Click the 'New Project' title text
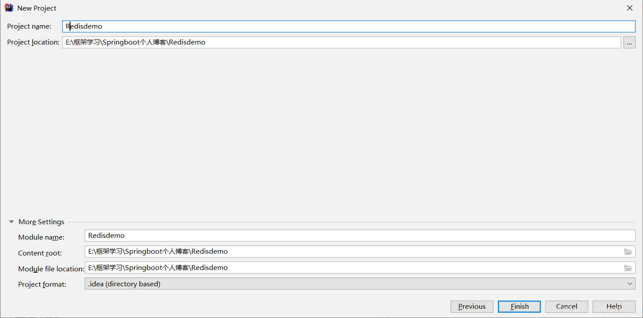Image resolution: width=643 pixels, height=318 pixels. click(37, 8)
